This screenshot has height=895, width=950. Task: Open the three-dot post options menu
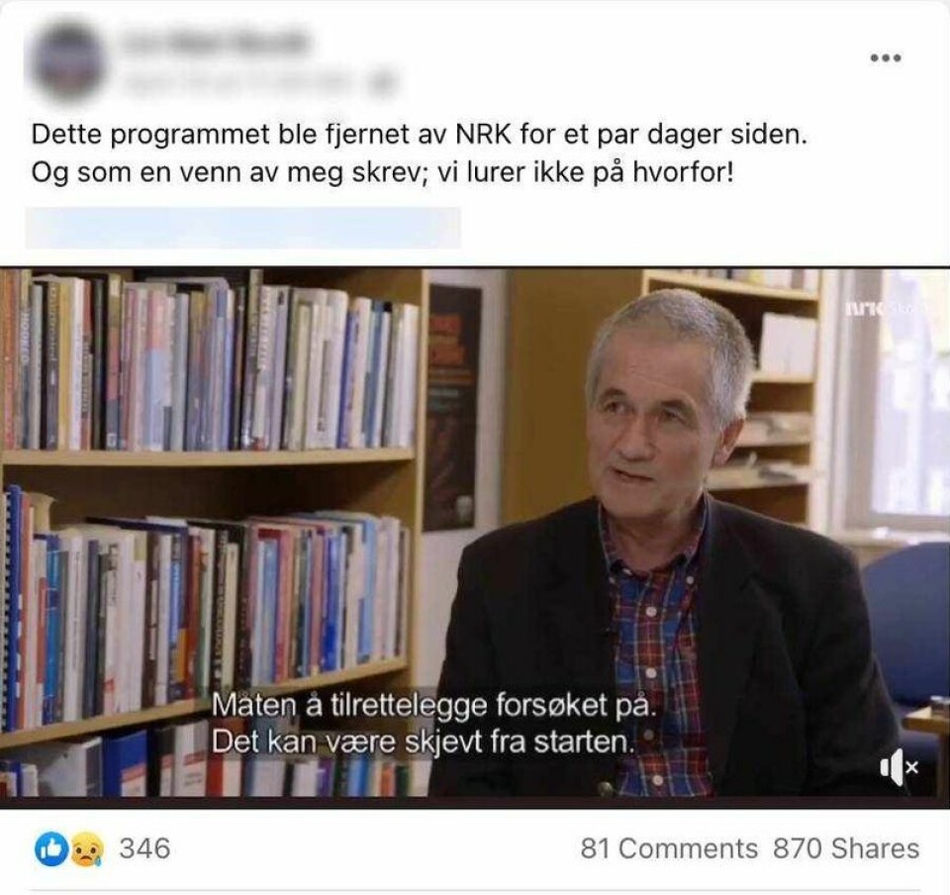pos(885,58)
